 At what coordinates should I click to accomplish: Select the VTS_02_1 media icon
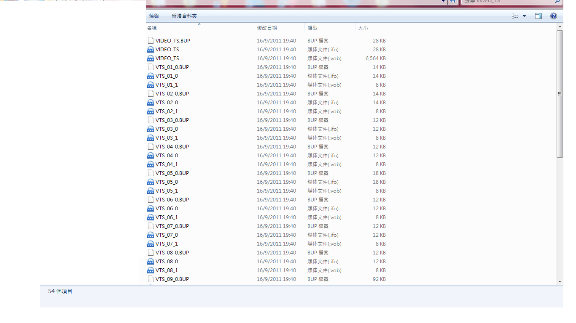point(151,111)
